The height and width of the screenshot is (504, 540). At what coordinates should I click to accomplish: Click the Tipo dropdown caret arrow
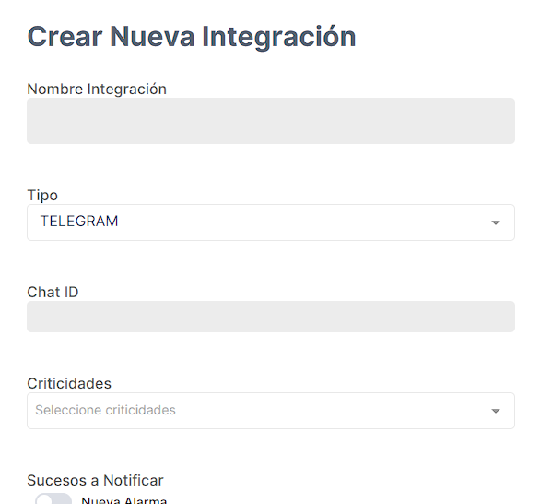coord(495,222)
